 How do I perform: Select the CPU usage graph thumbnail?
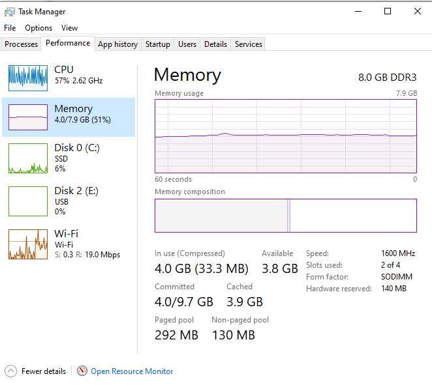point(28,78)
